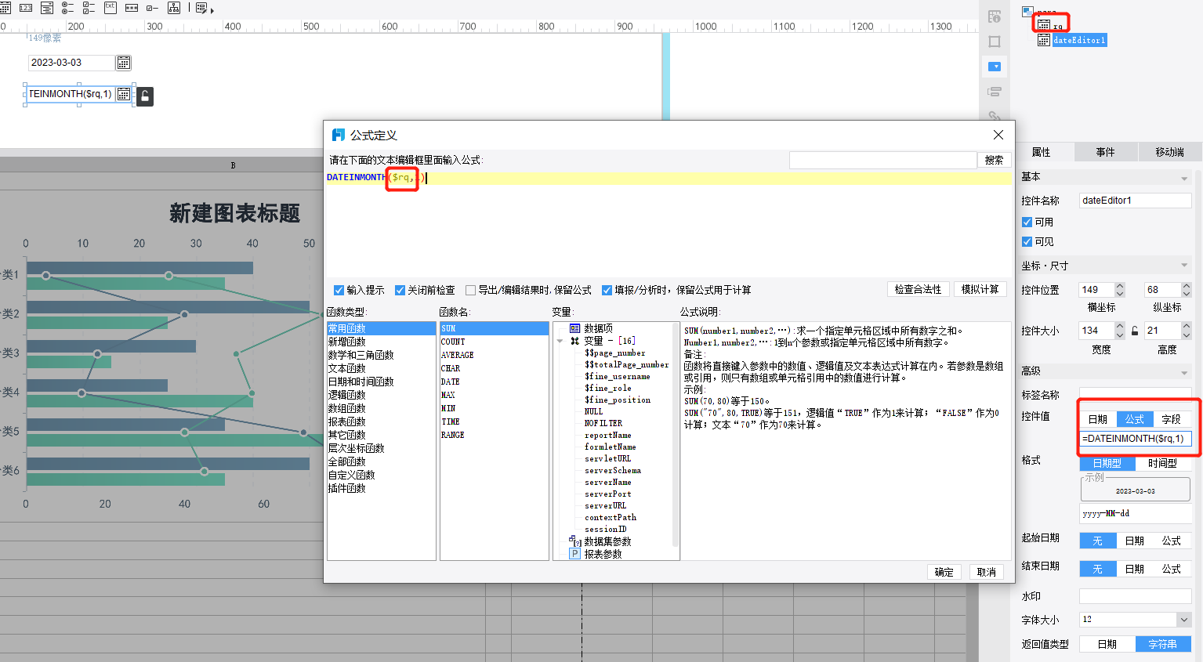Image resolution: width=1203 pixels, height=662 pixels.
Task: Select the password widget tool
Action: point(131,8)
